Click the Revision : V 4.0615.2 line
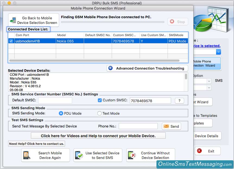Image resolution: width=234 pixels, height=169 pixels. coord(25,86)
